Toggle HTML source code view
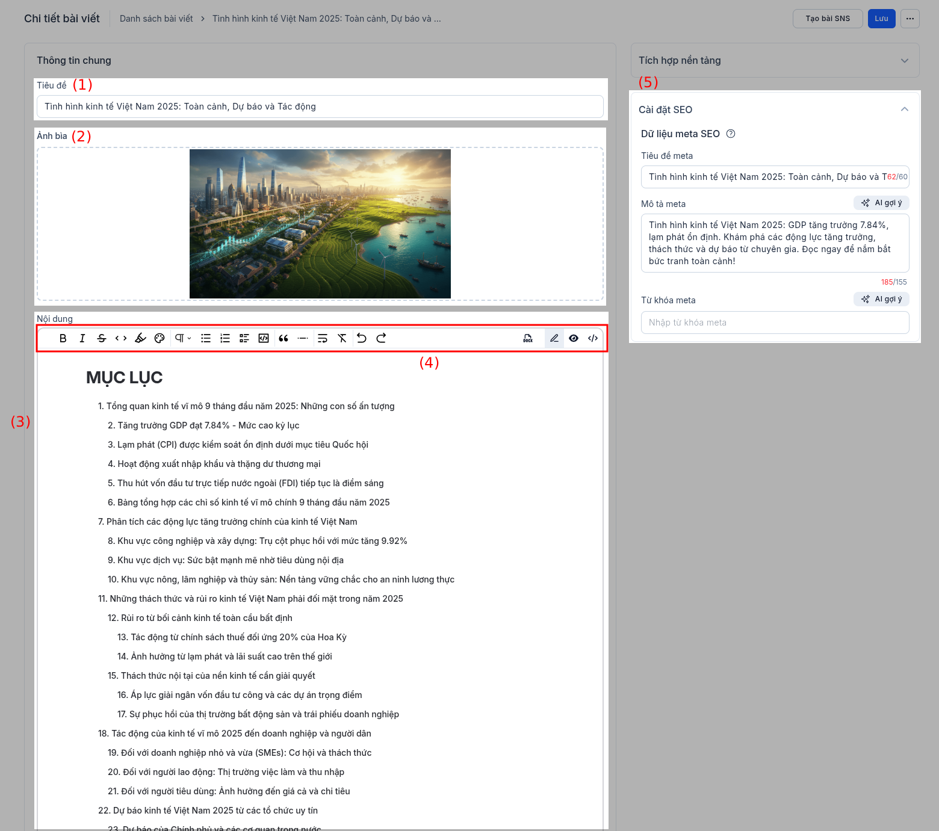The width and height of the screenshot is (939, 831). (593, 338)
